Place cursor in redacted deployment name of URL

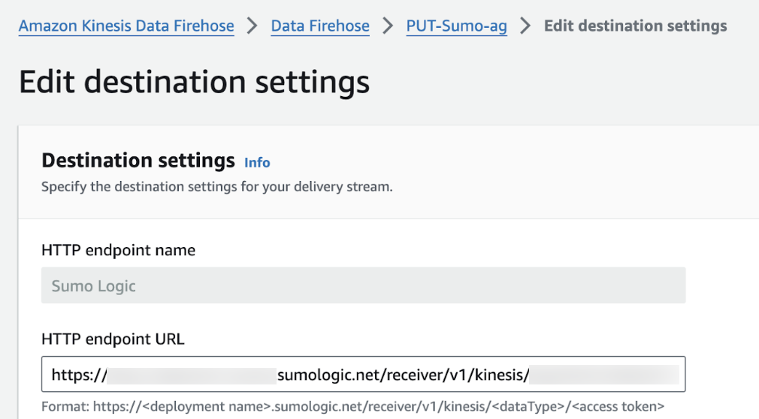click(192, 374)
